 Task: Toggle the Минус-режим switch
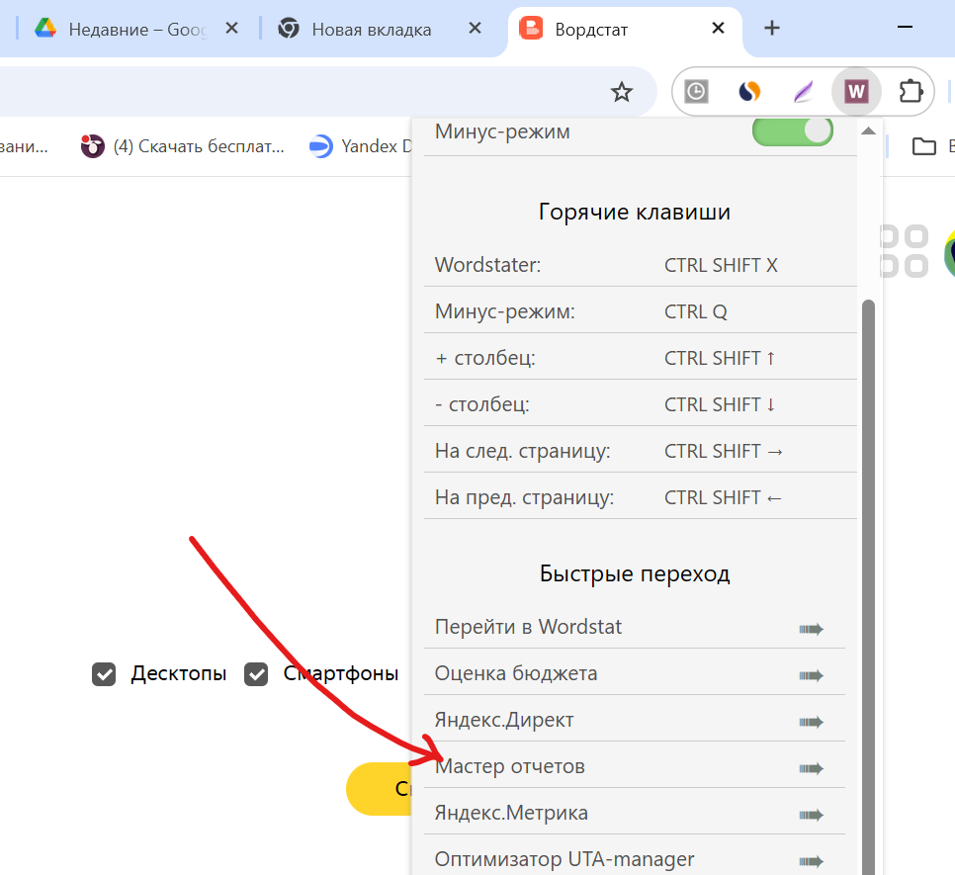point(792,131)
